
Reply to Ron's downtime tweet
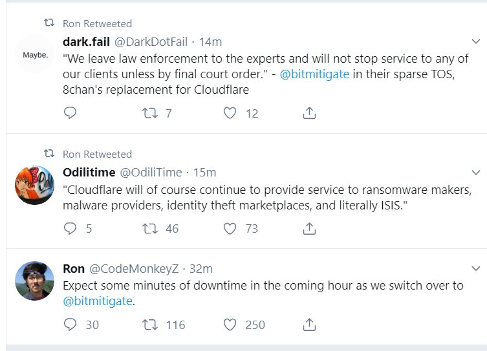pos(70,324)
